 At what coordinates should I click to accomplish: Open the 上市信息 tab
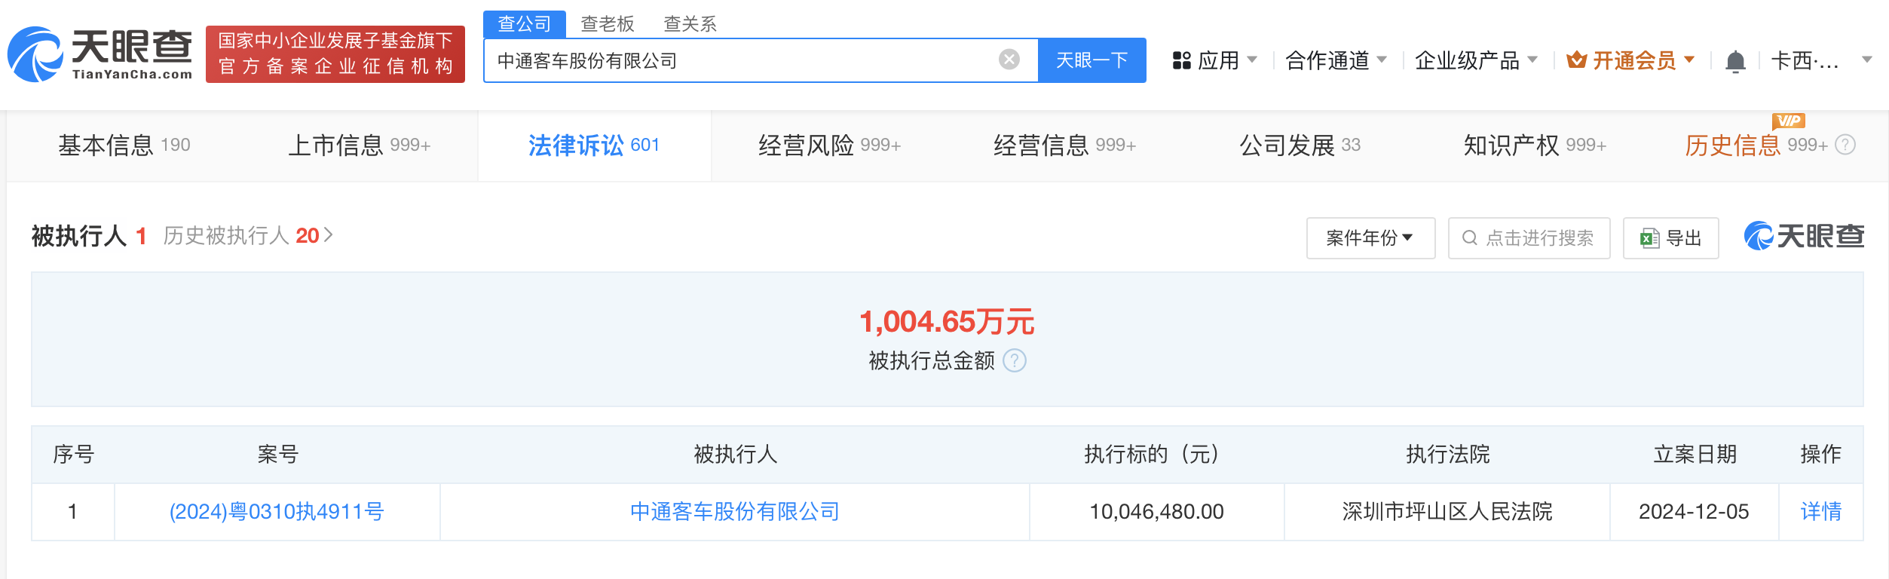coord(360,145)
